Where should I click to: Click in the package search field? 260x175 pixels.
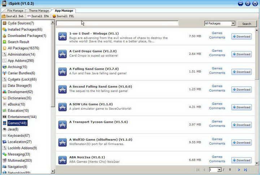(117, 23)
